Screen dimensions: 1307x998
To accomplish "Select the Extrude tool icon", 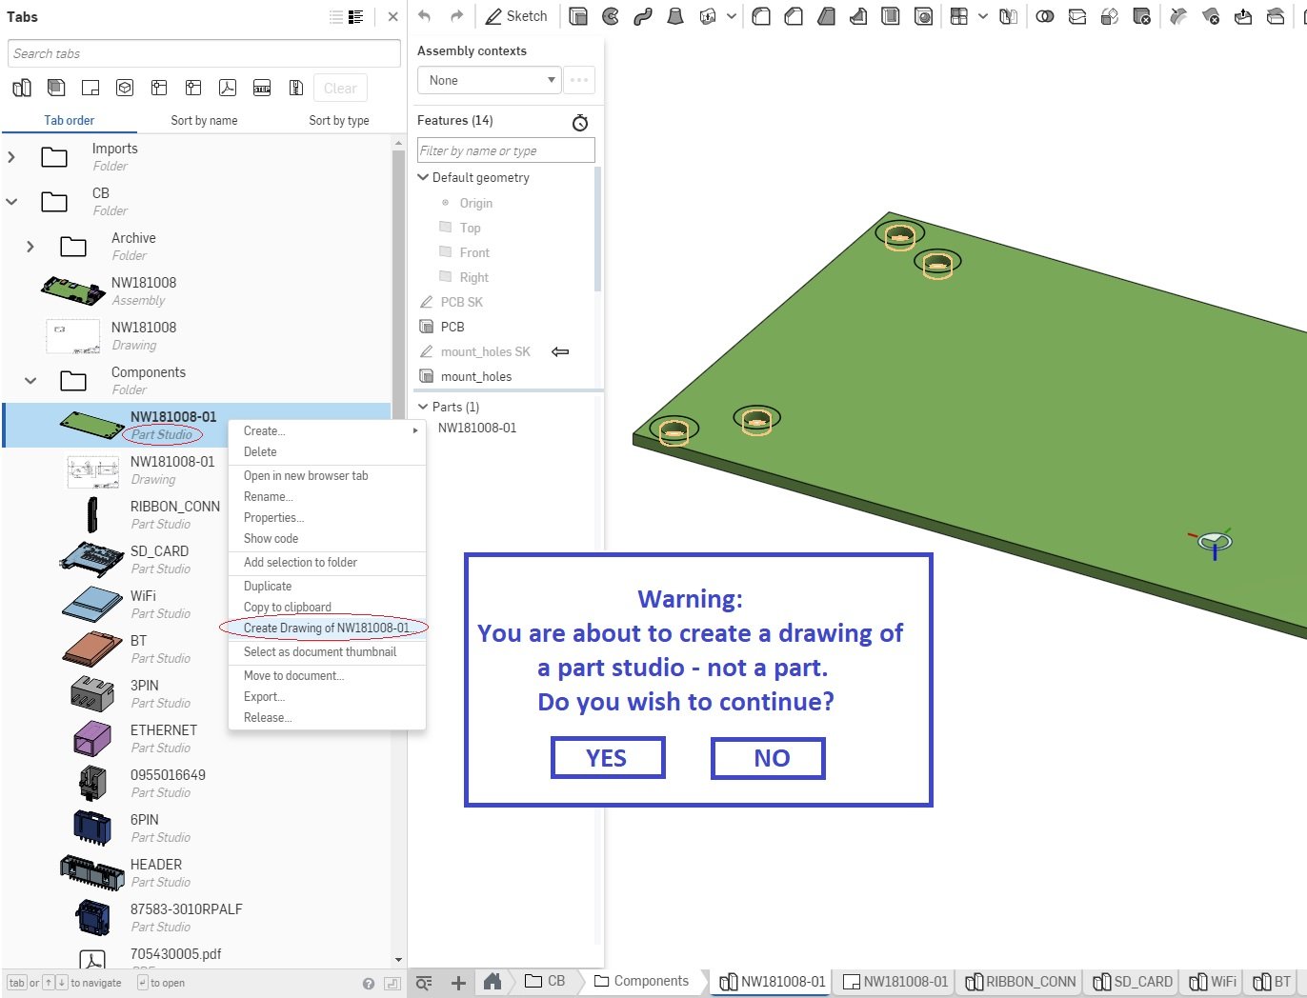I will 578,16.
